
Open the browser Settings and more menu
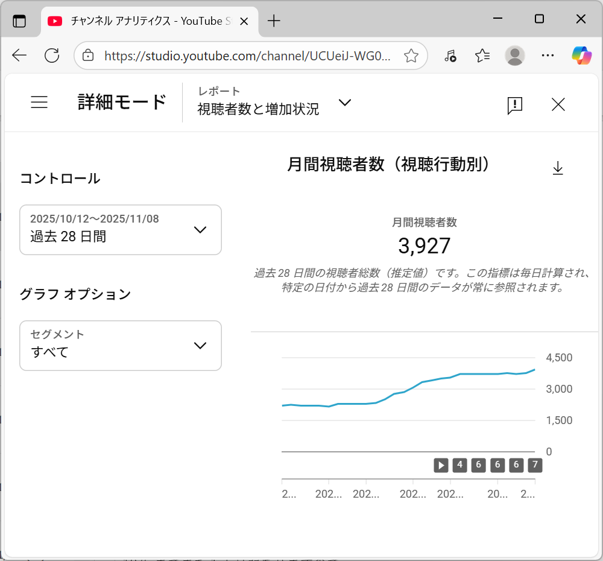(548, 56)
